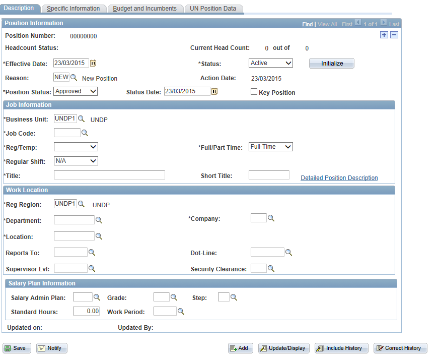
Task: Look up Business Unit magnifier
Action: pyautogui.click(x=82, y=119)
